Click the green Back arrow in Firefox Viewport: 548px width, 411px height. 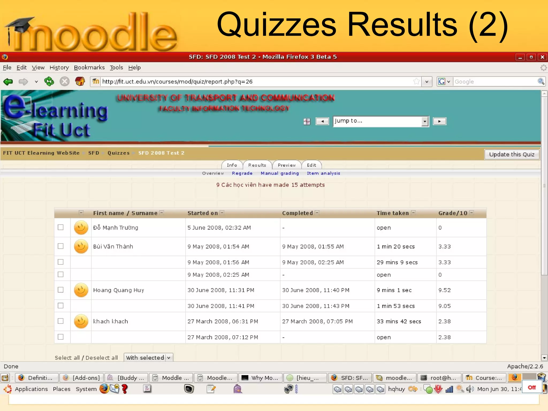8,81
